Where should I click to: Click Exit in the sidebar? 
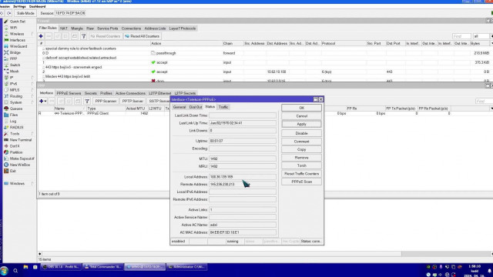click(x=12, y=171)
